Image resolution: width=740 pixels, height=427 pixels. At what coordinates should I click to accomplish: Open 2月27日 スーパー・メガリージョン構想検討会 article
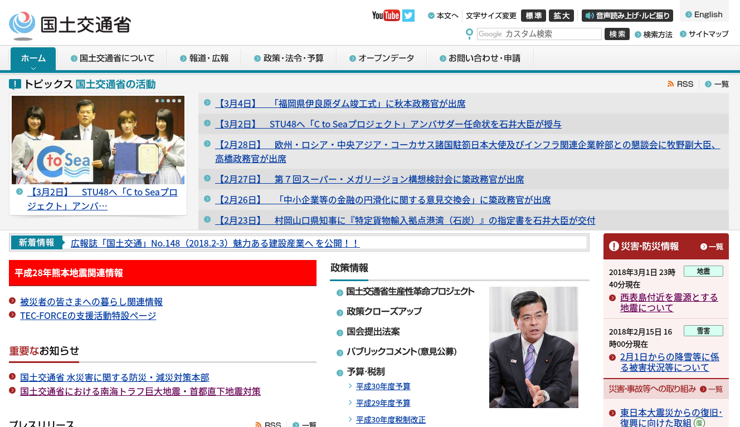click(x=369, y=179)
